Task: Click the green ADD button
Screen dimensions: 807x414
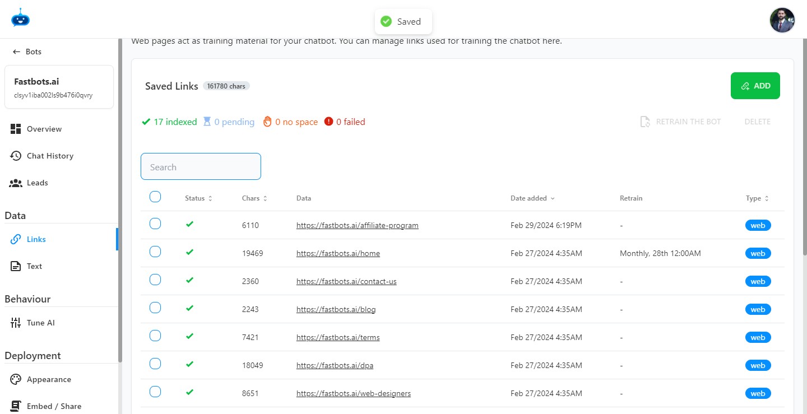Action: click(x=755, y=86)
